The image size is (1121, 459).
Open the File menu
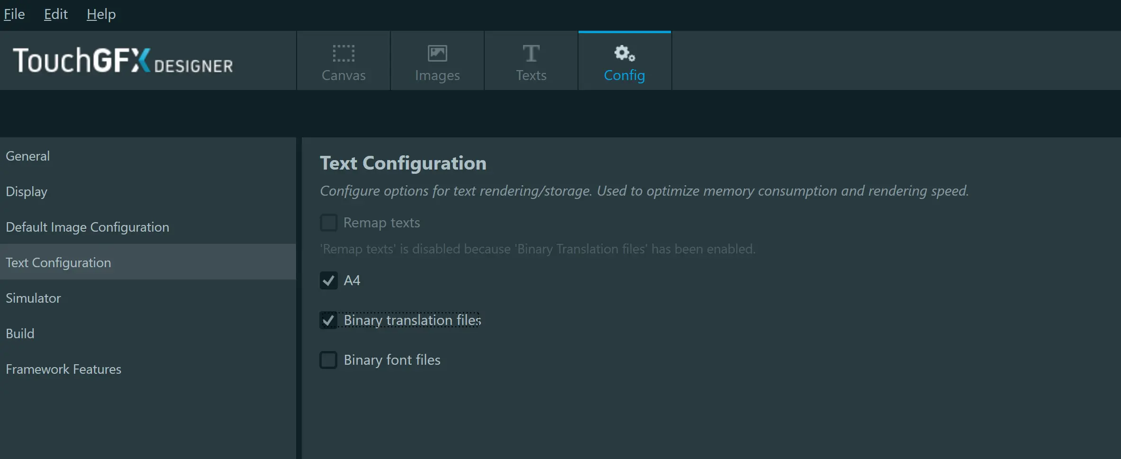pos(14,14)
